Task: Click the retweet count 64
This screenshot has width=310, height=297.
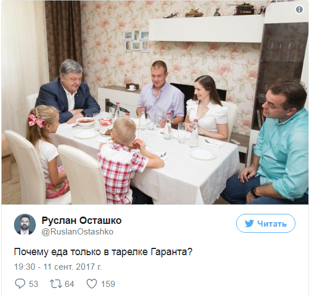Action: click(69, 284)
